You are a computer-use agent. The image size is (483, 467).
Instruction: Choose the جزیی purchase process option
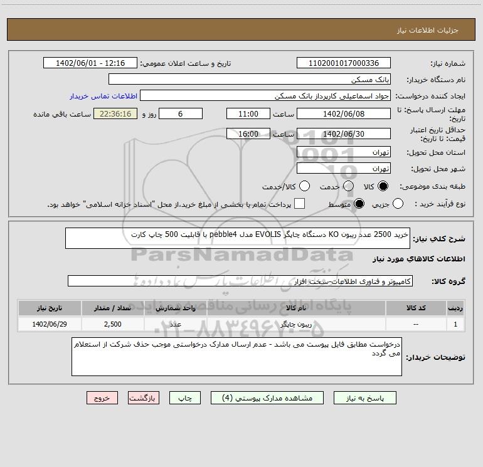(x=398, y=204)
